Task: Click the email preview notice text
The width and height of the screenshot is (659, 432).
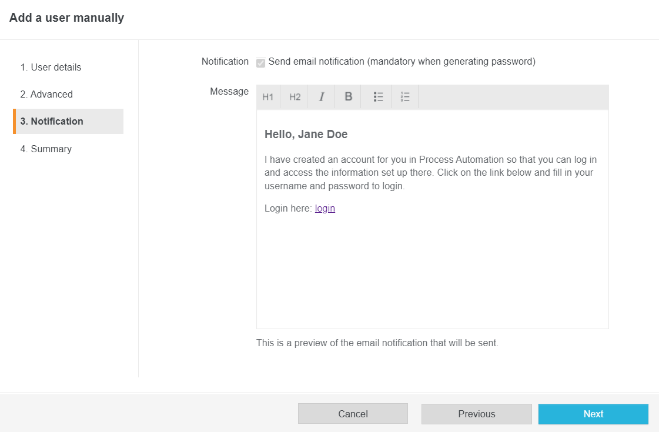Action: coord(377,343)
